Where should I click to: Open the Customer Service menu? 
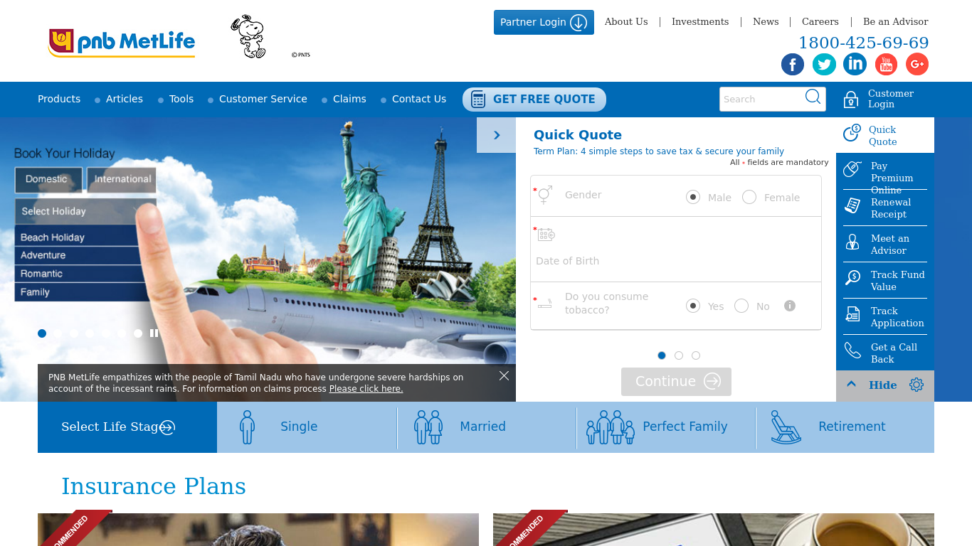pyautogui.click(x=263, y=99)
